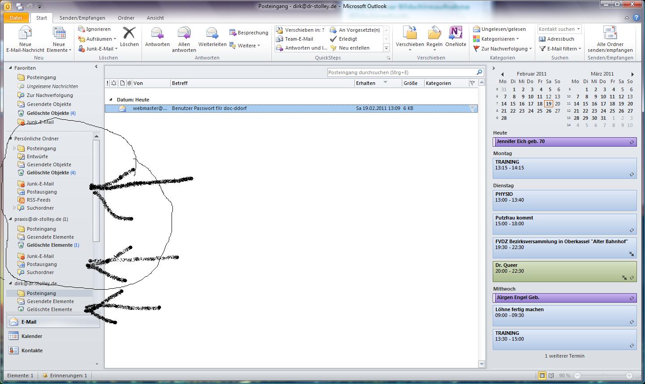645x384 pixels.
Task: Toggle reading view in the status bar
Action: click(x=551, y=376)
